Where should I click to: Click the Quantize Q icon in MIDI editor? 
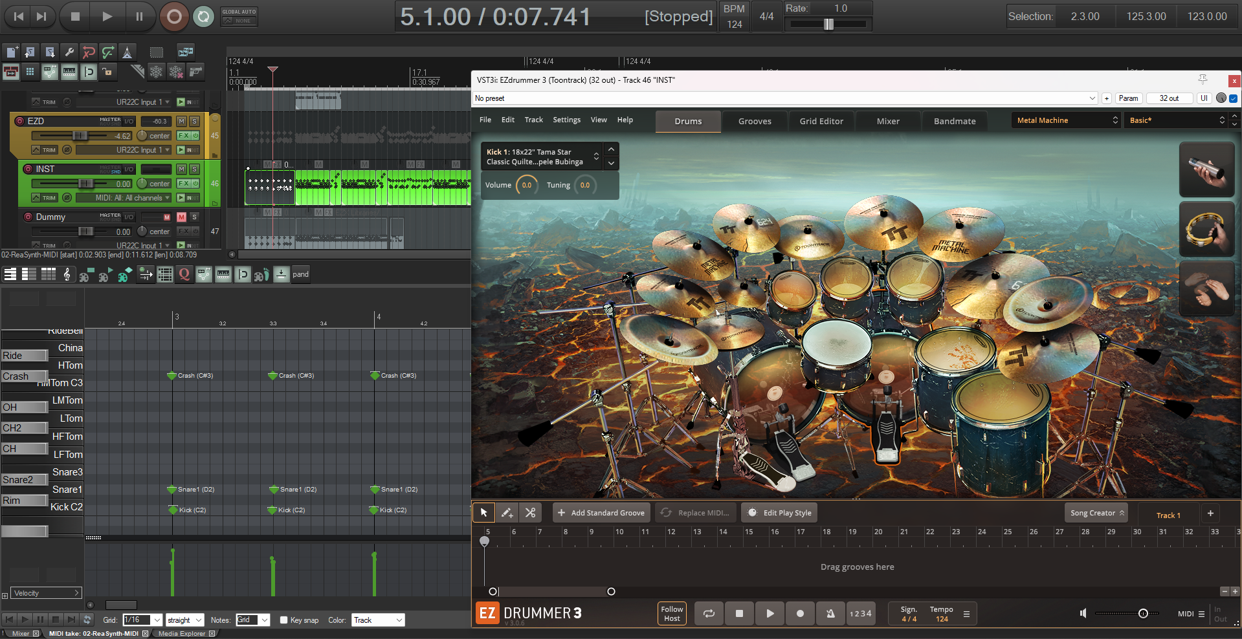tap(184, 275)
